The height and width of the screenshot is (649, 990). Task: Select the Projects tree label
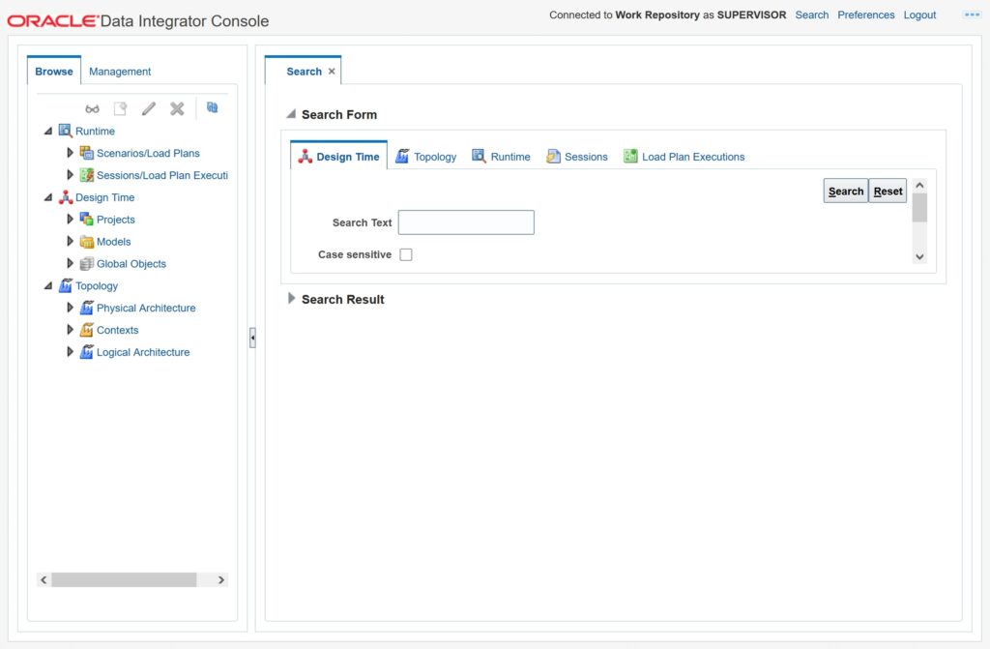coord(116,220)
